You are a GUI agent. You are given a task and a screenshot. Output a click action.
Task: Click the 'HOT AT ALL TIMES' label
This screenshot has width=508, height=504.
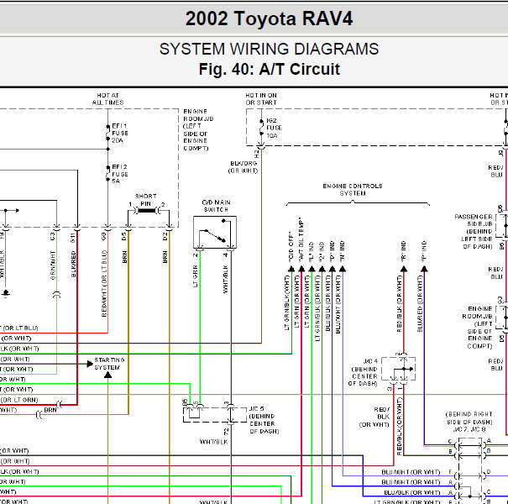107,99
